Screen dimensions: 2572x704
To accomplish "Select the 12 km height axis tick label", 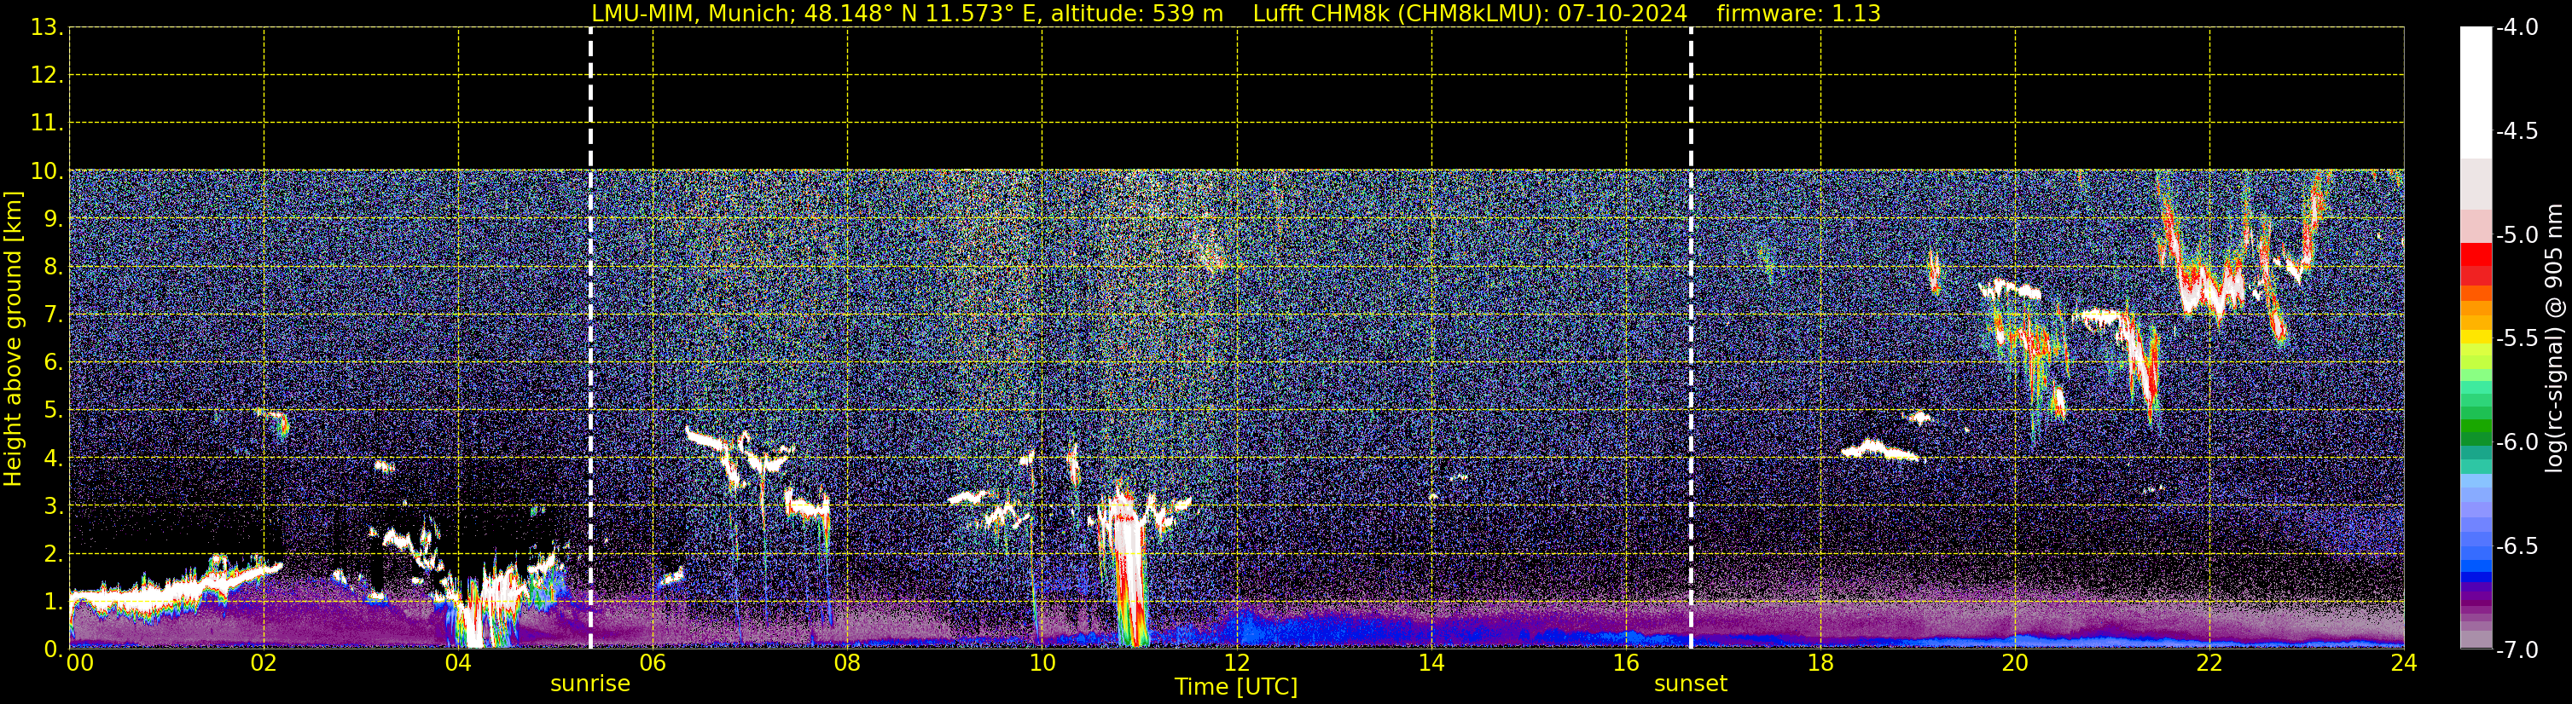I will 46,76.
